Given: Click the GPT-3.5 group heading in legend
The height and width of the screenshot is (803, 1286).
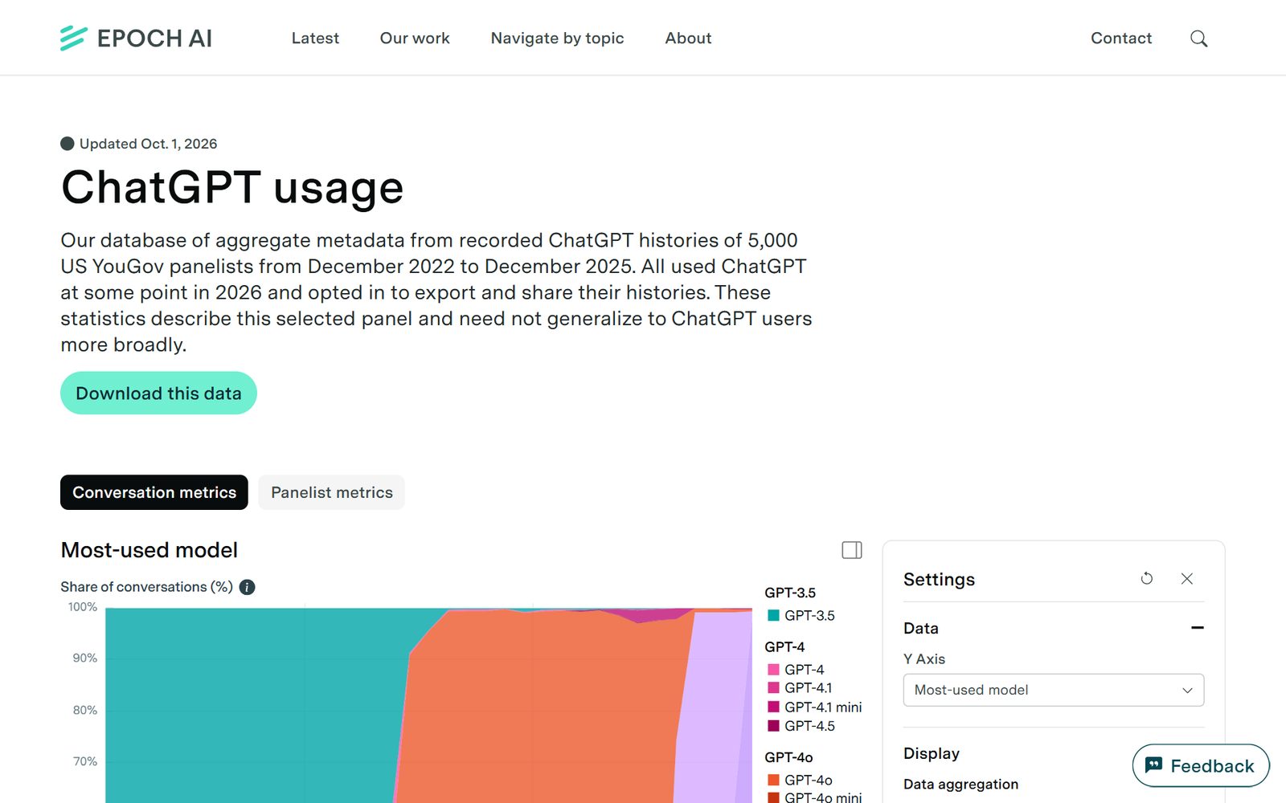Looking at the screenshot, I should point(790,593).
